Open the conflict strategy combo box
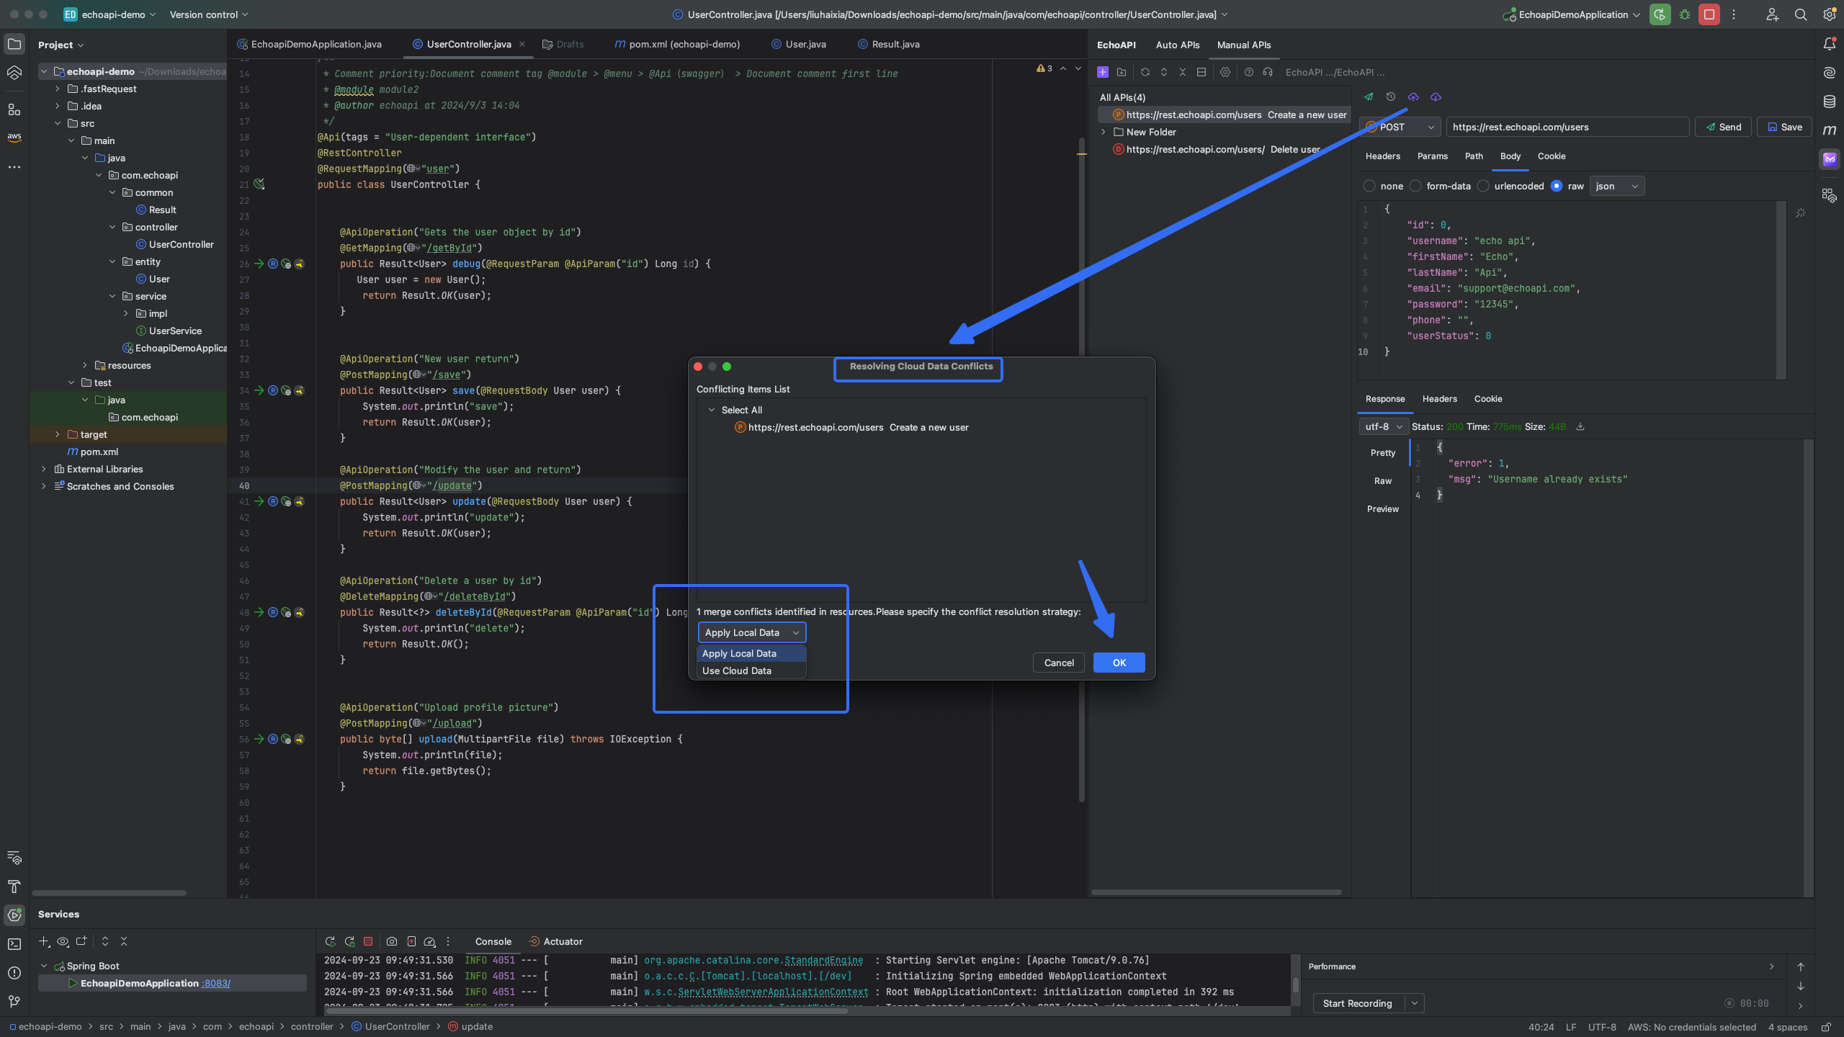Viewport: 1844px width, 1037px height. [x=752, y=632]
